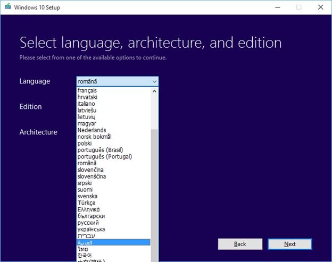332x262 pixels.
Task: Go back with the Back button
Action: 240,244
